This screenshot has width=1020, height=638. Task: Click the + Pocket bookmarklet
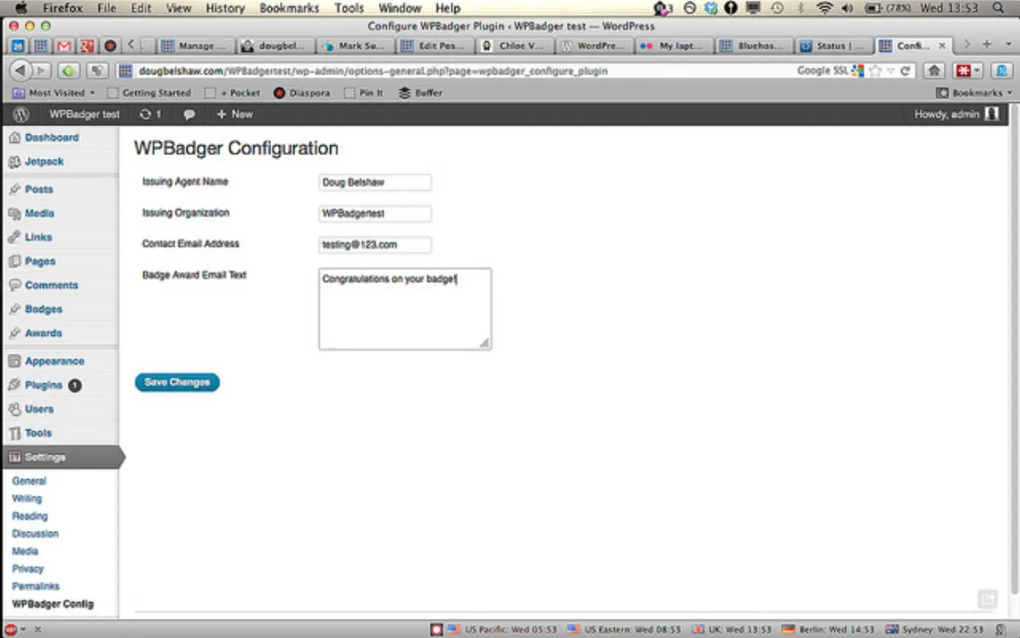233,93
